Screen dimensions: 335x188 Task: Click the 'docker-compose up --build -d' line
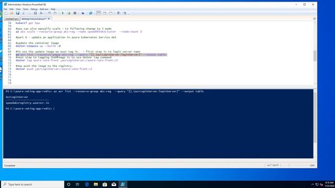pos(38,46)
